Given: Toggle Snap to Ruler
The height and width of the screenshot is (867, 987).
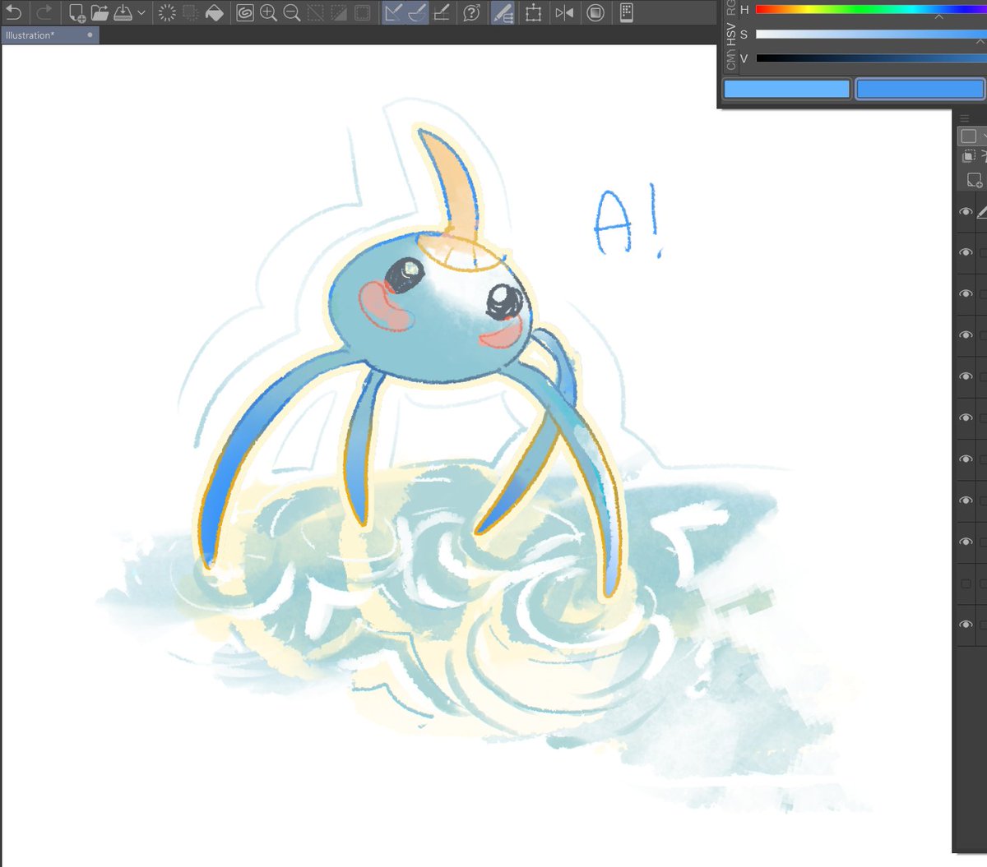Looking at the screenshot, I should pos(394,12).
